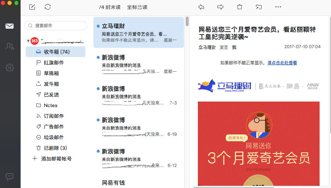Screen dimensions: 331x188
Task: Click the move-to-folder icon in toolbar
Action: (259, 7)
